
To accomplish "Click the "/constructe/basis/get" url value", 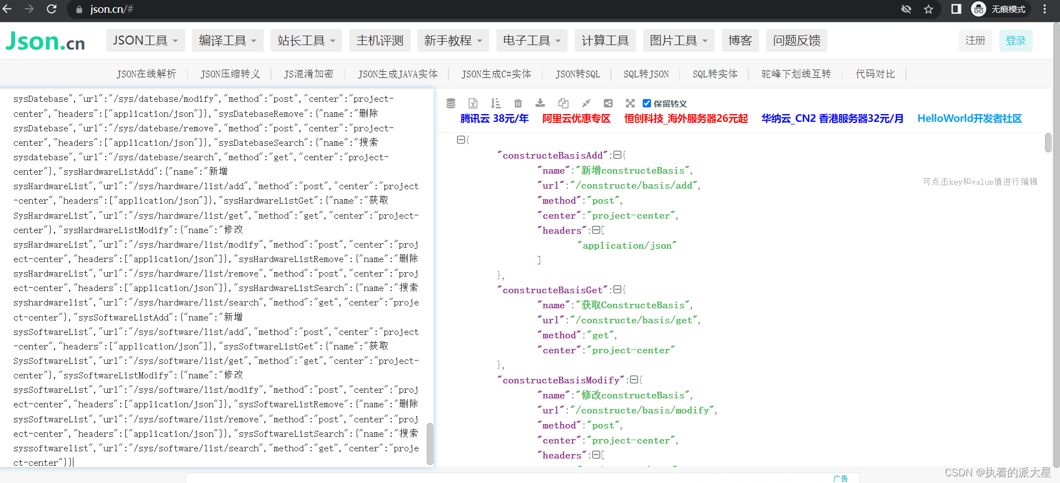I will click(x=634, y=320).
